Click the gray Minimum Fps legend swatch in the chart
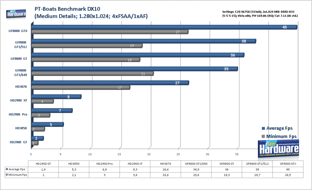Image resolution: width=312 pixels, height=190 pixels. tap(263, 136)
